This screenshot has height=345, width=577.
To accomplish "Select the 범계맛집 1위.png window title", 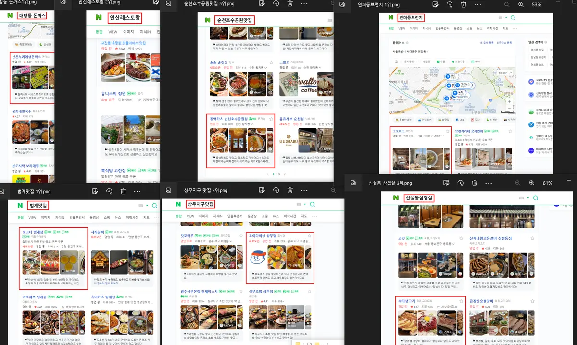I will (34, 192).
